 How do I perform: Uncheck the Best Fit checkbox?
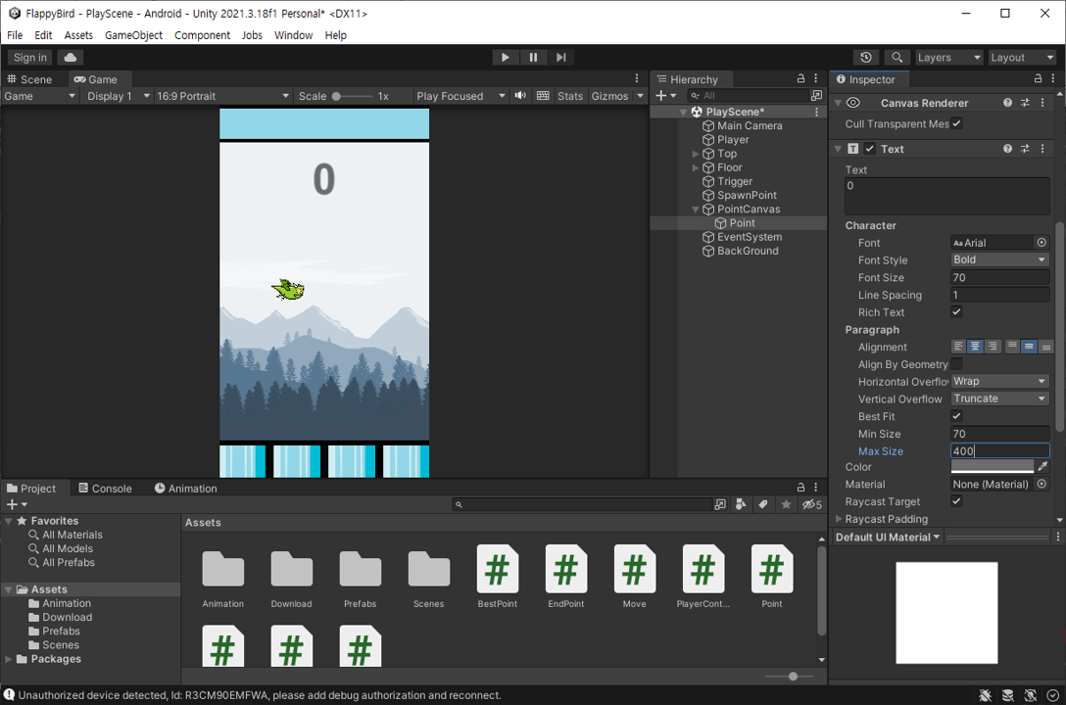pyautogui.click(x=956, y=416)
